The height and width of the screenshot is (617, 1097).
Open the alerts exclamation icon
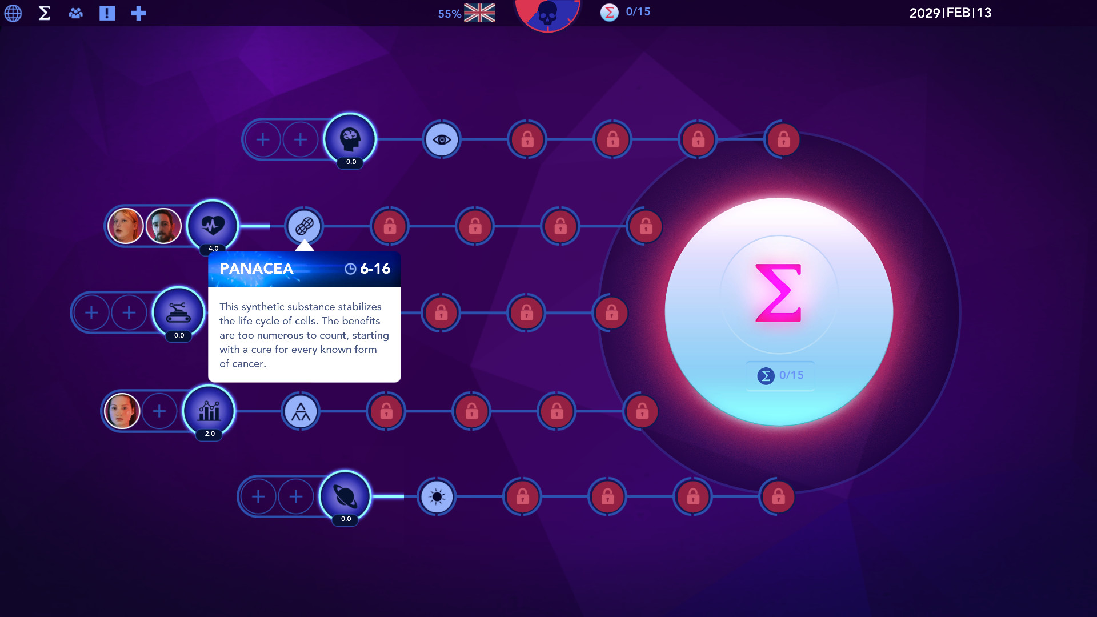tap(107, 13)
